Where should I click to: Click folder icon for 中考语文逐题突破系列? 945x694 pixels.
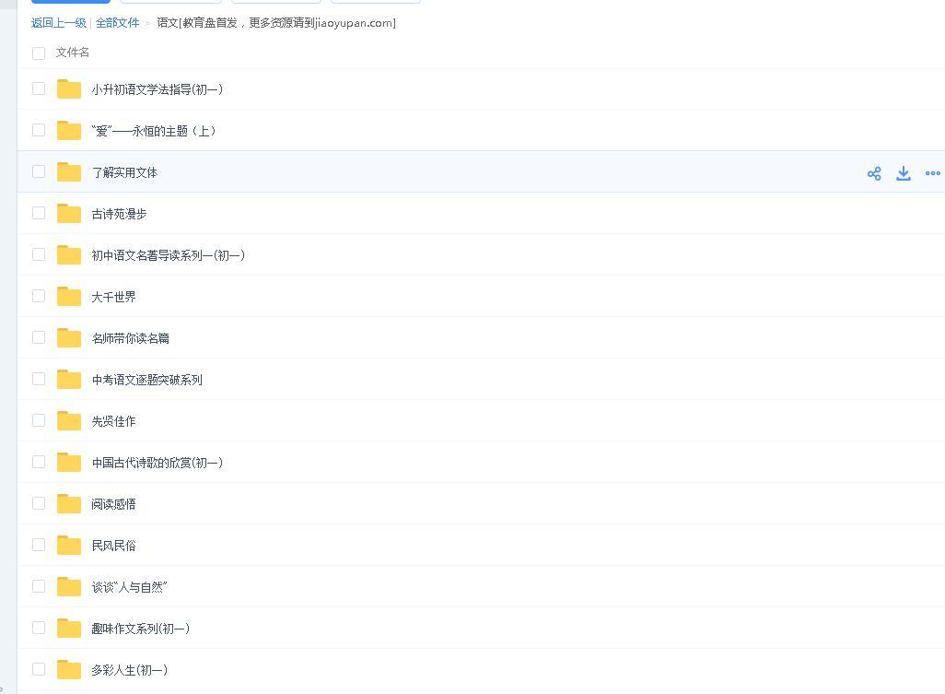69,380
